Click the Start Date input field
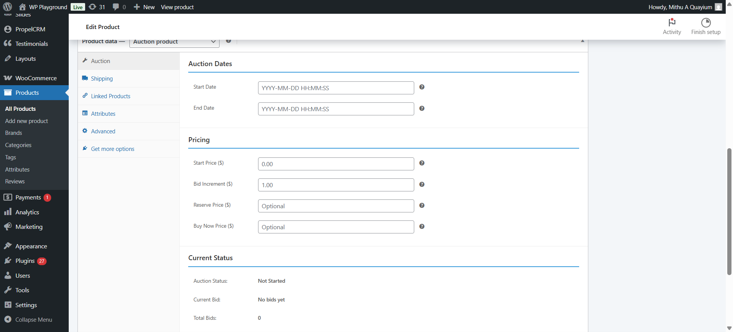Image resolution: width=733 pixels, height=332 pixels. click(336, 88)
